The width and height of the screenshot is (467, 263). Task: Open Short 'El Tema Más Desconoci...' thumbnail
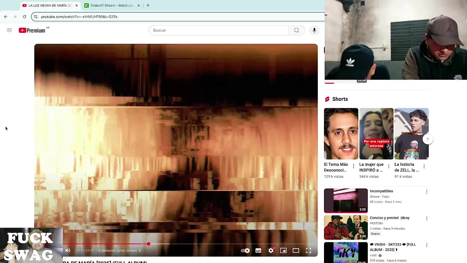click(x=341, y=134)
